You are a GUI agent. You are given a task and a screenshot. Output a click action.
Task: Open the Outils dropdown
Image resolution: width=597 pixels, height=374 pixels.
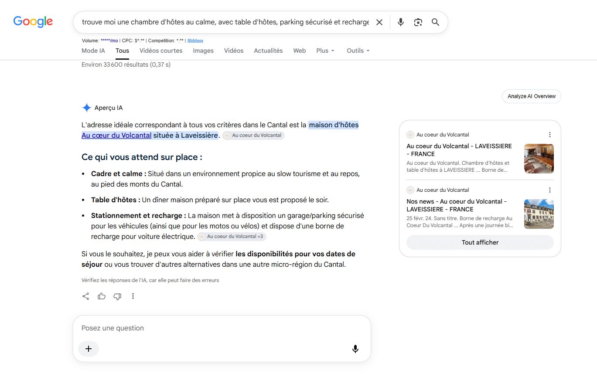coord(358,51)
